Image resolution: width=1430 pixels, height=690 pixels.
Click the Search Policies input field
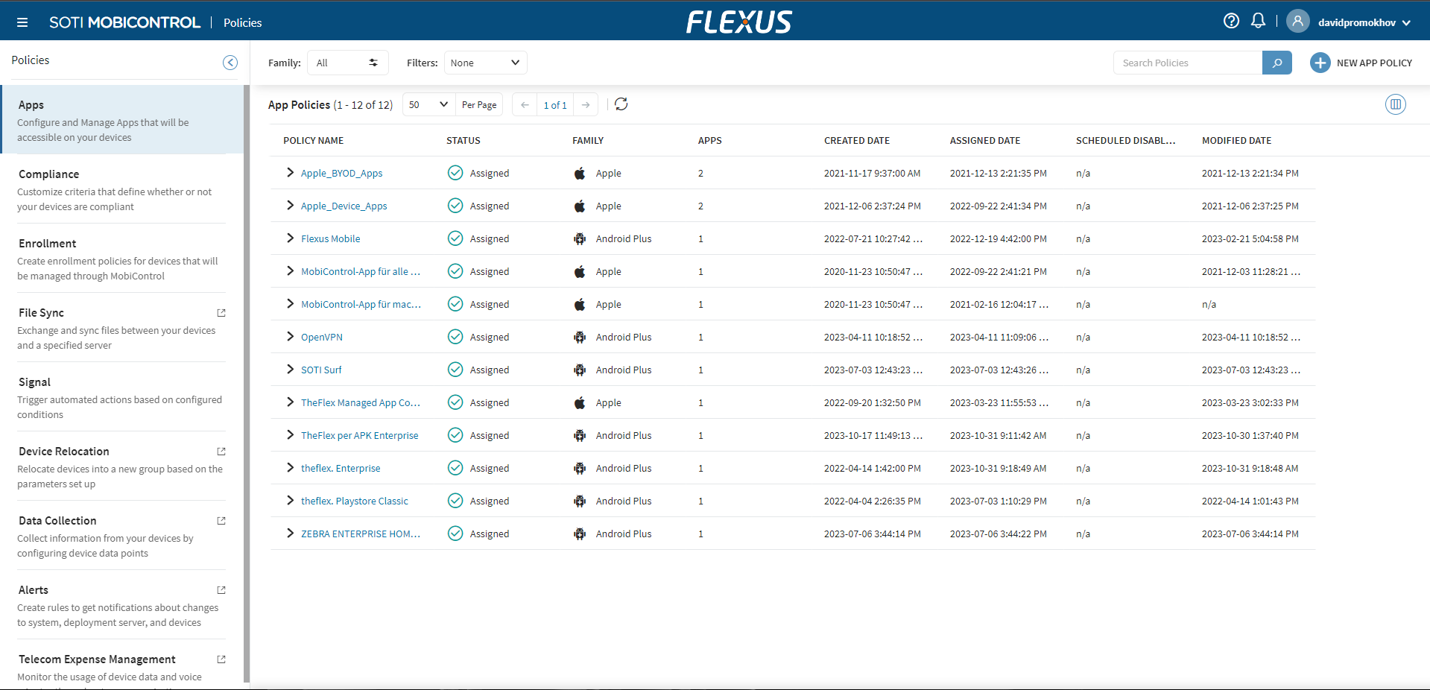(1188, 63)
